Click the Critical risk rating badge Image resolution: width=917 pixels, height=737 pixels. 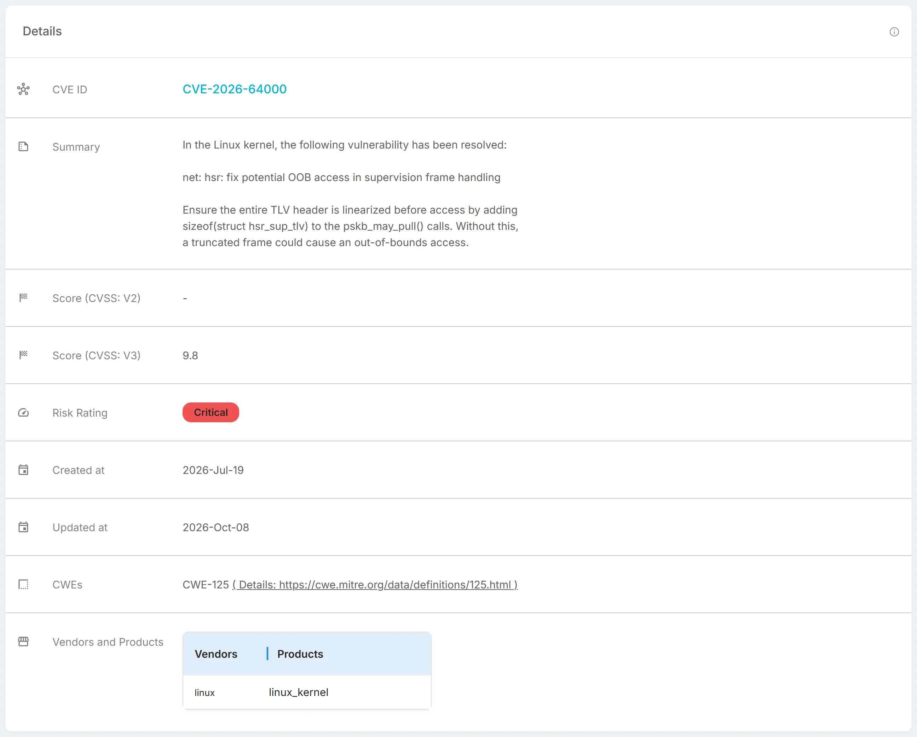(210, 412)
